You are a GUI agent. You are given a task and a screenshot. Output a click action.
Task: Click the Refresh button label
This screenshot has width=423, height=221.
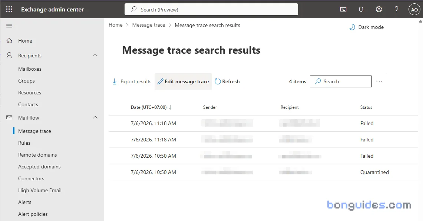(x=231, y=81)
